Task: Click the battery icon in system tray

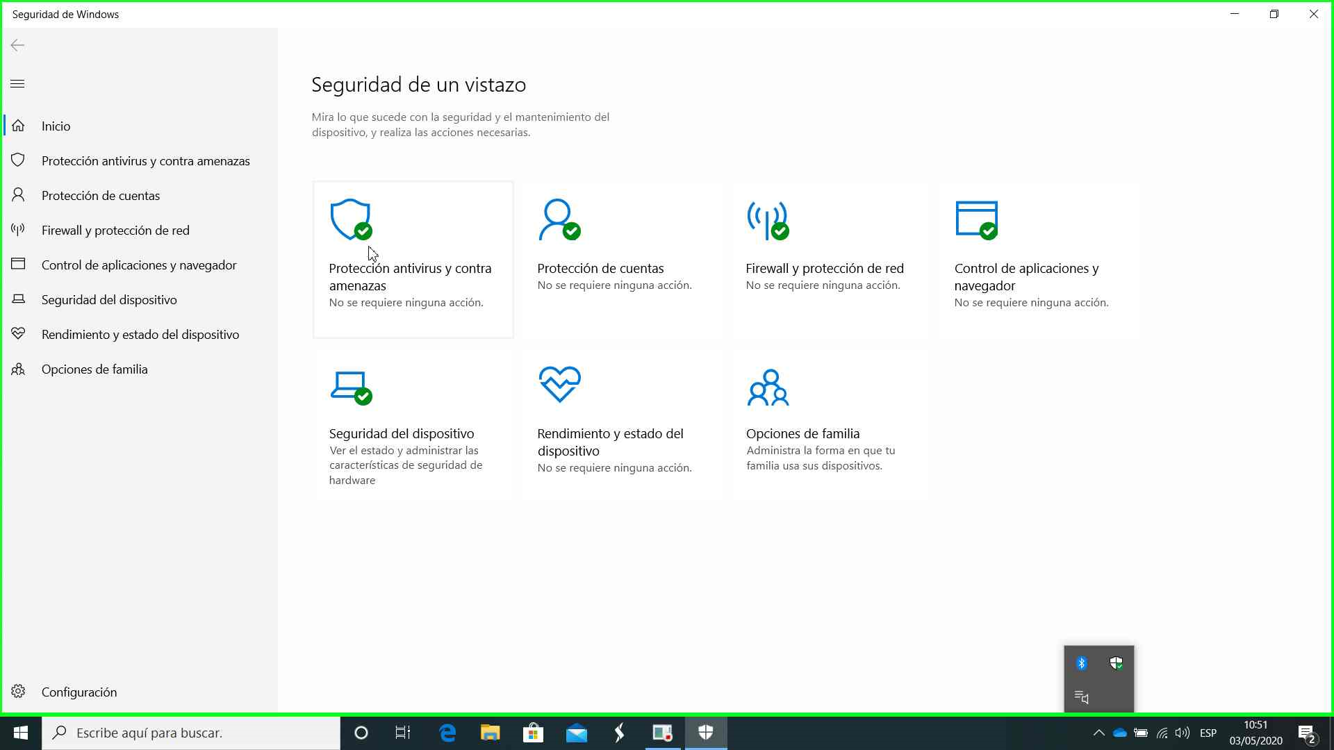Action: click(1141, 733)
